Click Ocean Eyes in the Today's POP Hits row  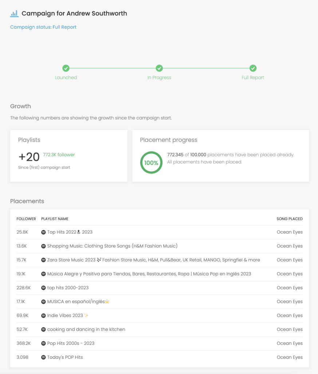(290, 357)
